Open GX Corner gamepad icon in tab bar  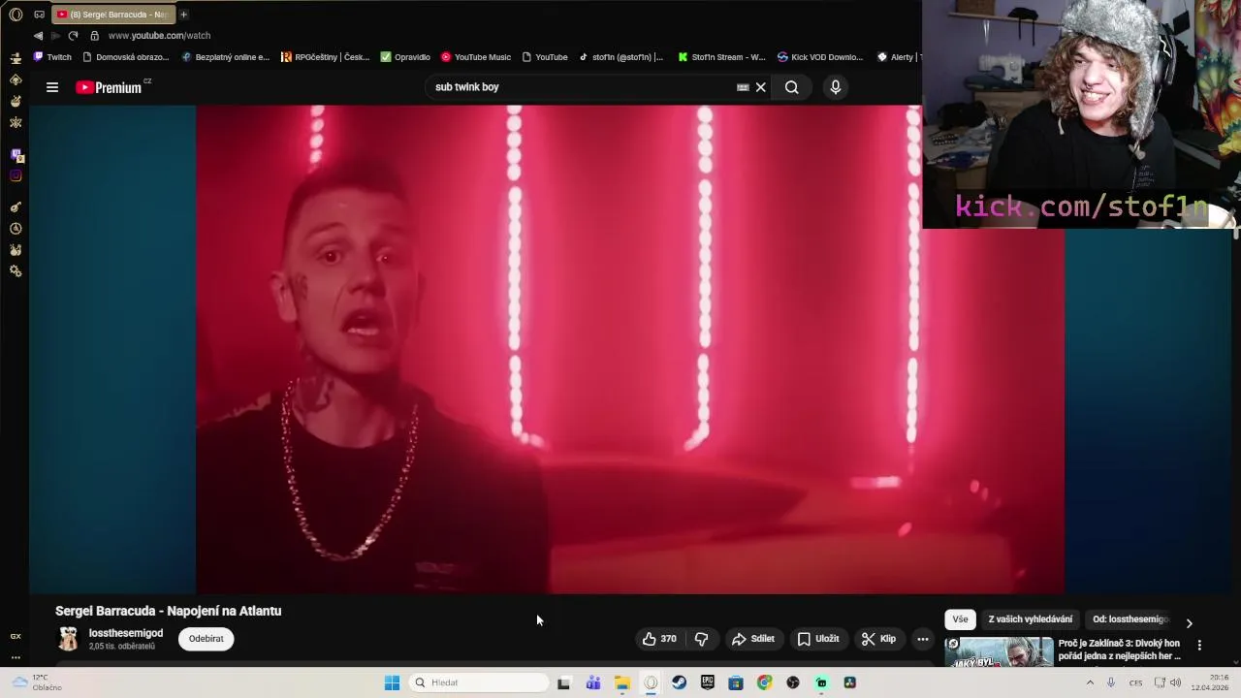pyautogui.click(x=39, y=15)
